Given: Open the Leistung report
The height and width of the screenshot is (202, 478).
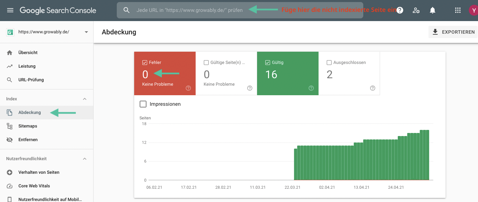Looking at the screenshot, I should [46, 66].
